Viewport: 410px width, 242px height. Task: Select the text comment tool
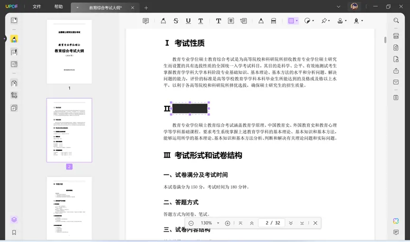[x=219, y=21]
